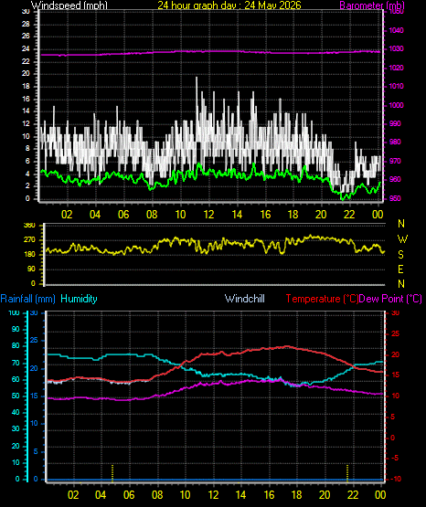The image size is (426, 507).
Task: Click the 24 mph windspeed scale value
Action: 26,48
